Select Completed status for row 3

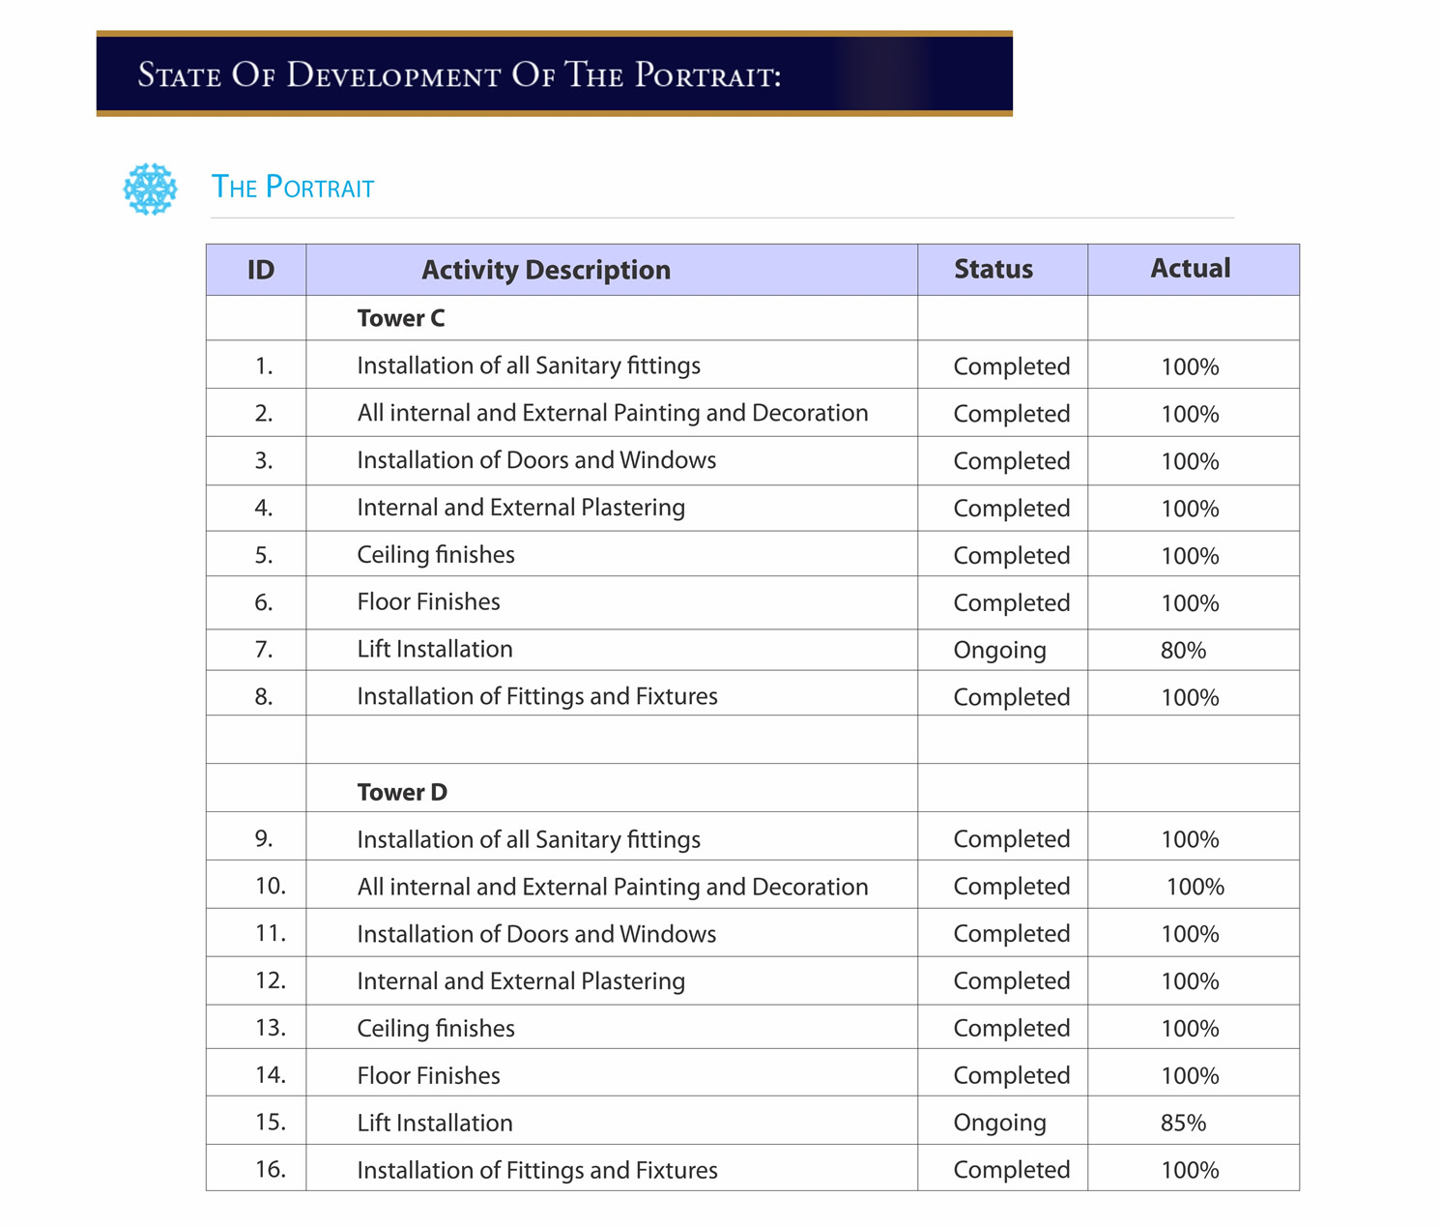1011,461
